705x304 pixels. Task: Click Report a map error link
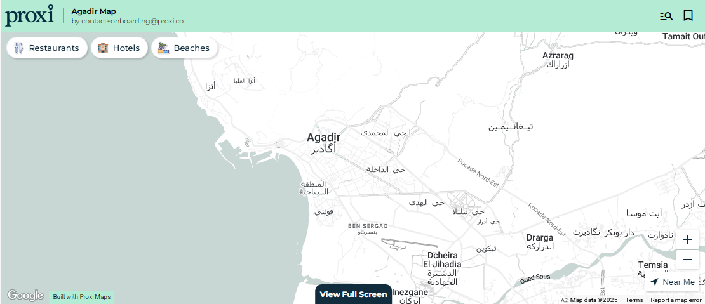click(x=676, y=300)
